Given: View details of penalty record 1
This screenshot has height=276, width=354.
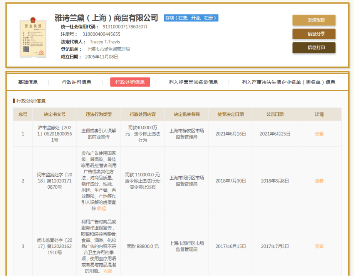Looking at the screenshot, I should point(319,134).
